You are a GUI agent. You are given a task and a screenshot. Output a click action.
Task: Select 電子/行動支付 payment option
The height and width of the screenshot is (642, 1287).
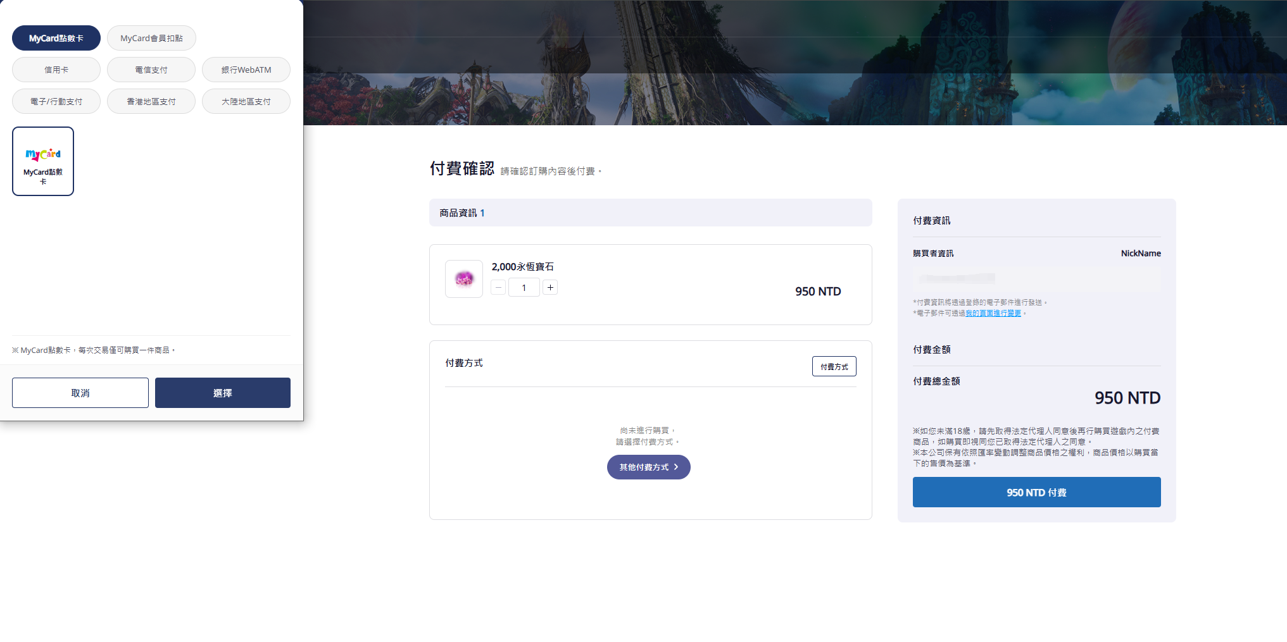(x=56, y=101)
